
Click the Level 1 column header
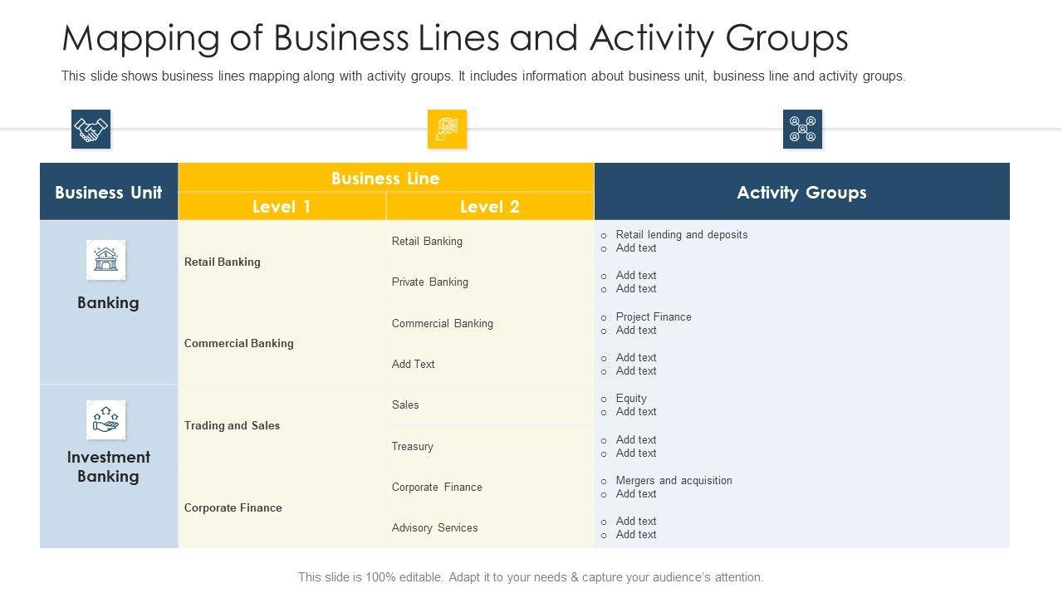(282, 207)
